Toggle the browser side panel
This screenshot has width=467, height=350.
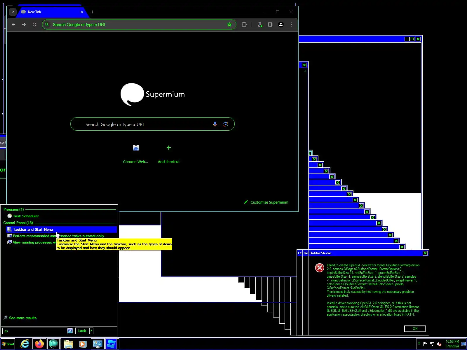tap(270, 24)
